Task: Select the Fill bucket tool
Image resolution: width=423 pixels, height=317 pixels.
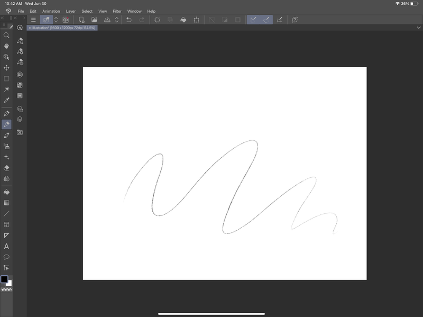Action: click(x=7, y=191)
